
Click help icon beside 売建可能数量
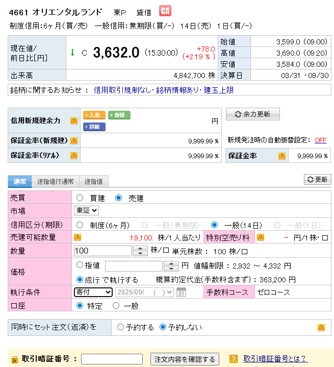(78, 237)
